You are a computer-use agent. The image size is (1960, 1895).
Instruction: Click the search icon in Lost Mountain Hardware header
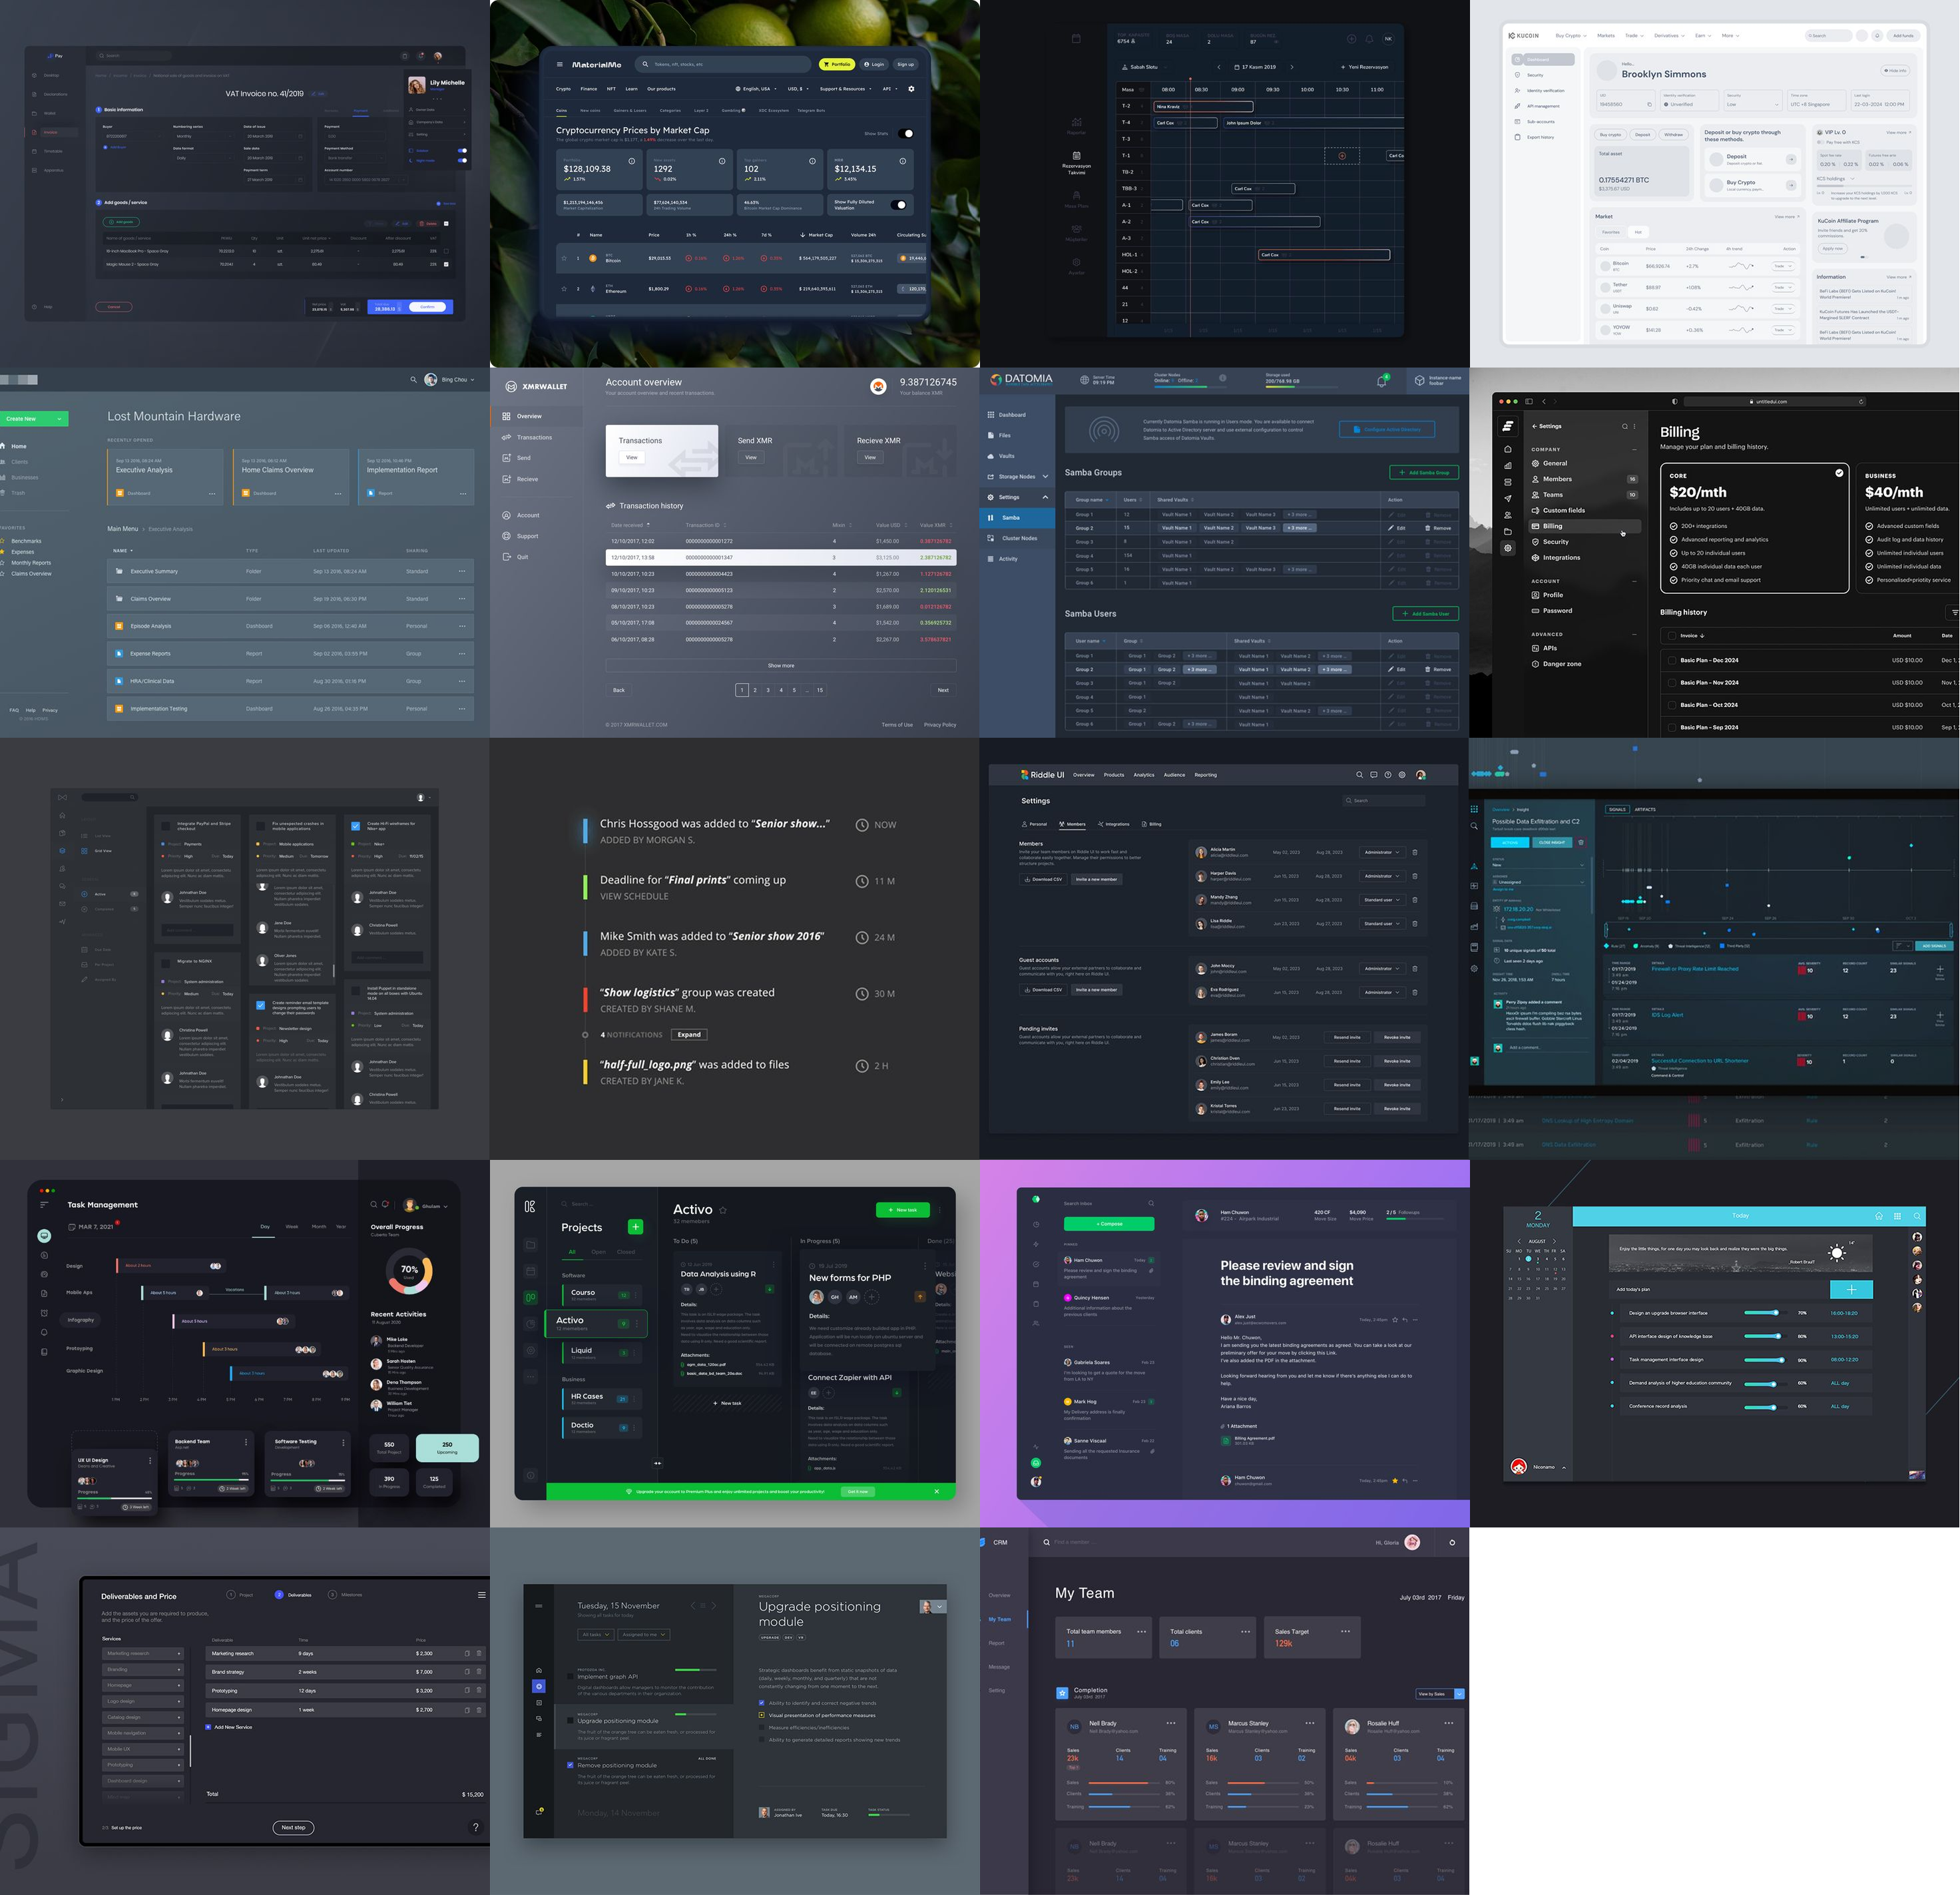click(413, 380)
